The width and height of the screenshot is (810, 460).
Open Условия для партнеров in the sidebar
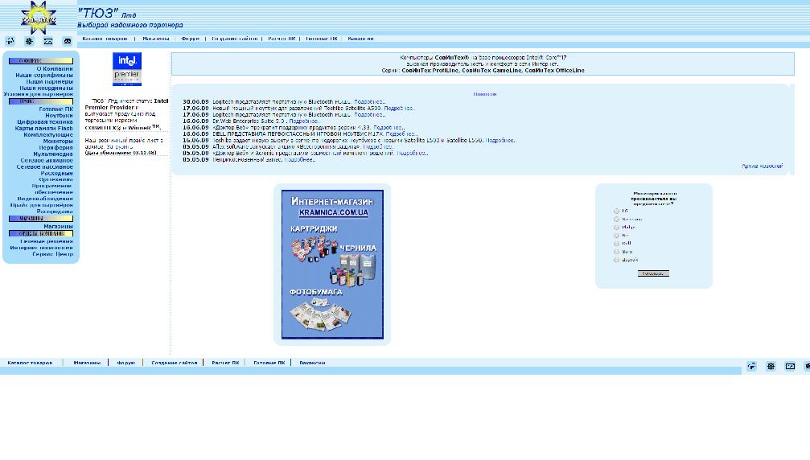point(39,94)
